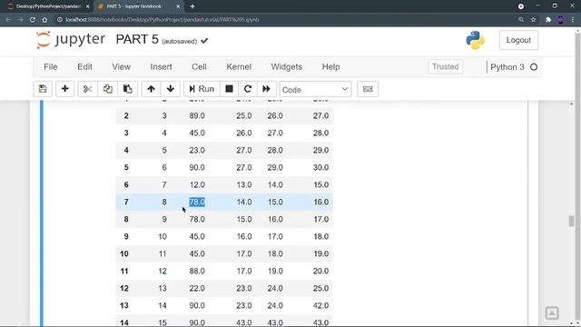Open the View menu
The height and width of the screenshot is (327, 581).
(x=121, y=66)
